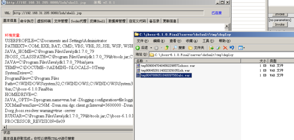Click the [no parameters] label
The width and height of the screenshot is (294, 140).
click(280, 20)
